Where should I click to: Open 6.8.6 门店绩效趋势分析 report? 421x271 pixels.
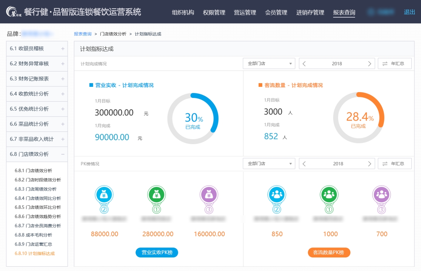(x=38, y=217)
